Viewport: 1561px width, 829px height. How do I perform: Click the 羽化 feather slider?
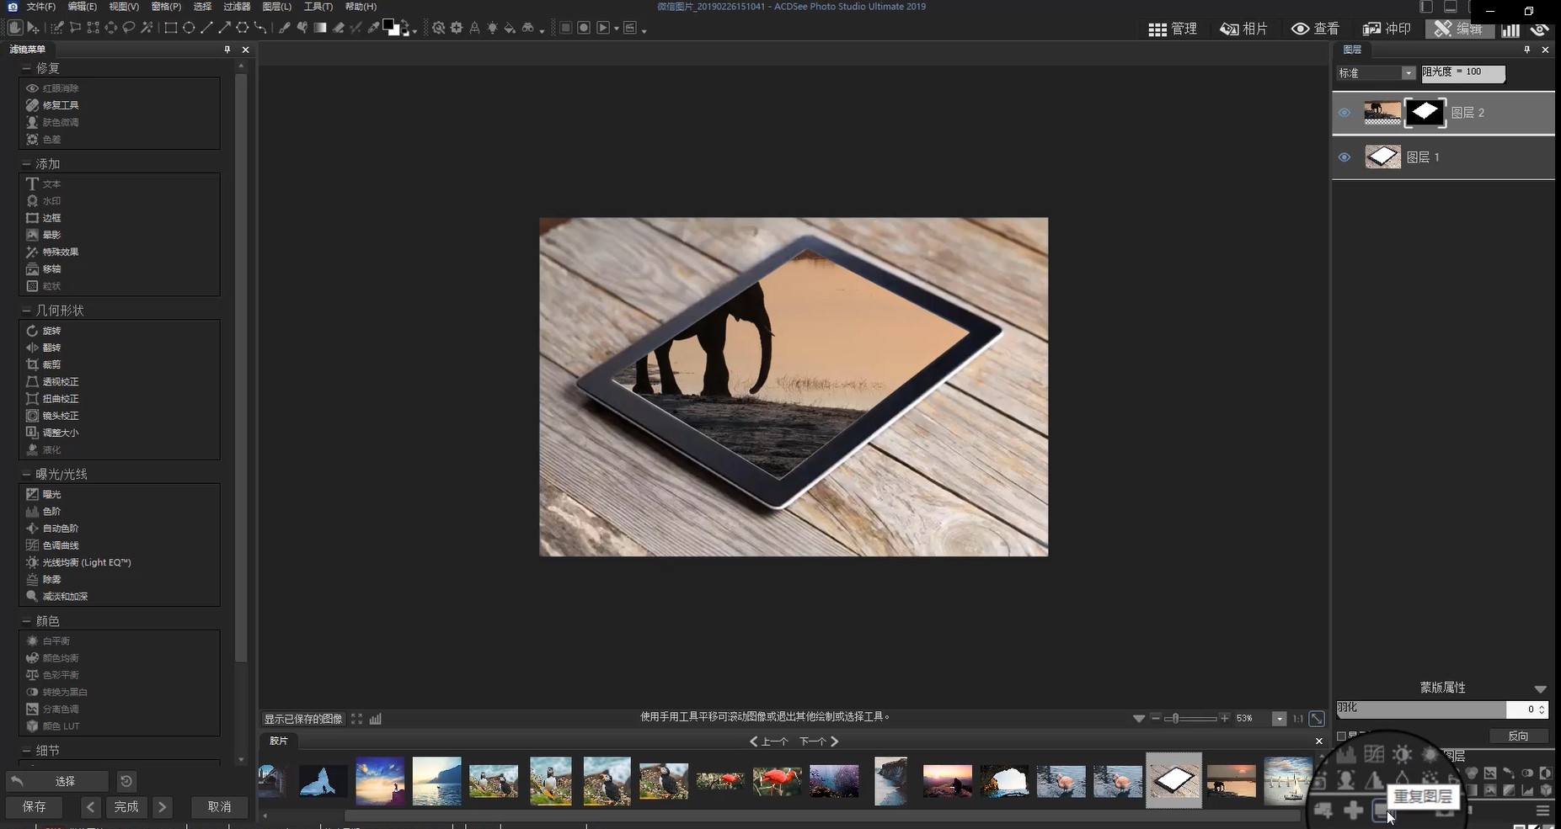point(1421,709)
